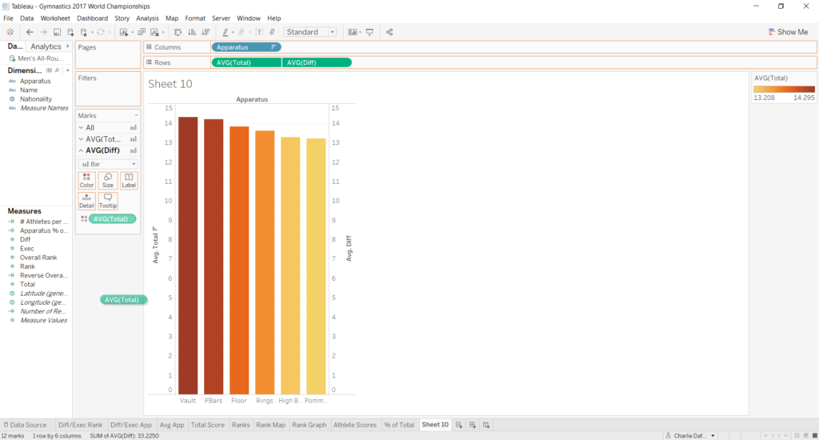Open Presentation Mode from toolbar

coord(369,32)
